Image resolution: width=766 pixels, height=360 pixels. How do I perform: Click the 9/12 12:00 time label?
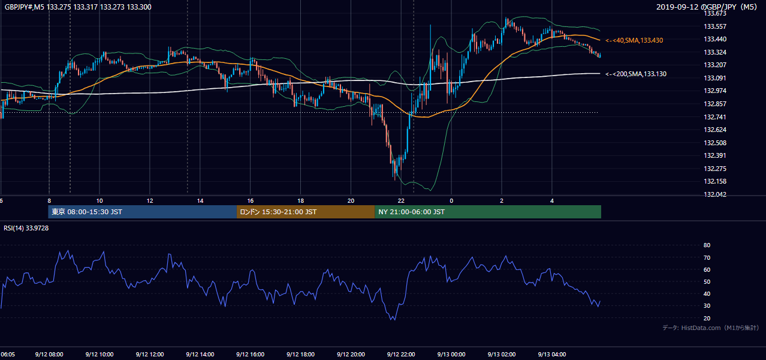click(x=150, y=355)
